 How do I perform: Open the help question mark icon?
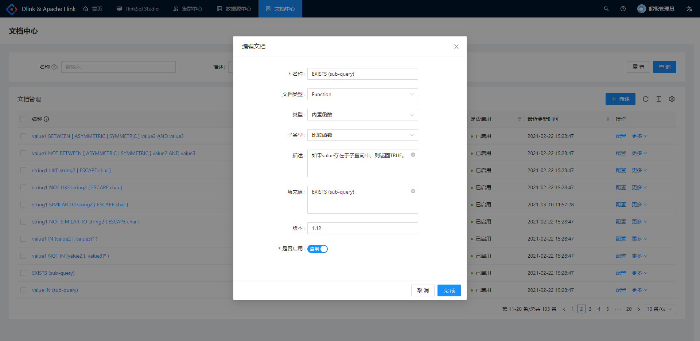623,9
